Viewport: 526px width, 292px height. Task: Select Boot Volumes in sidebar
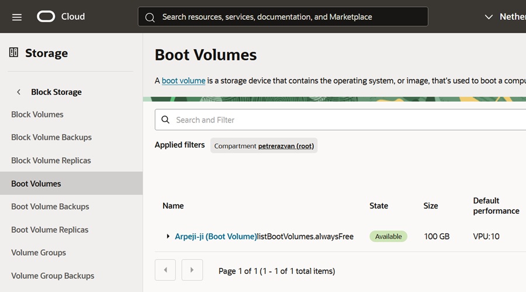coord(71,183)
